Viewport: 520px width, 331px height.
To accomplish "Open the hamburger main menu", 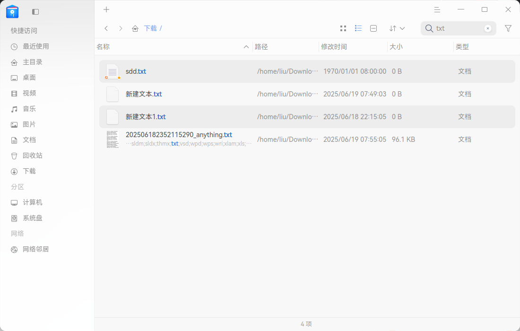I will (x=437, y=9).
